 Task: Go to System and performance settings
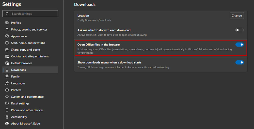click(x=27, y=97)
